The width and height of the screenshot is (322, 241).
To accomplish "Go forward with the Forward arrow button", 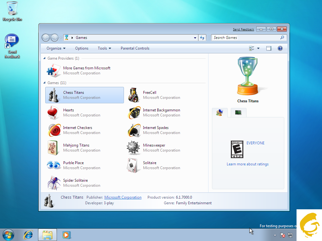I will 54,38.
